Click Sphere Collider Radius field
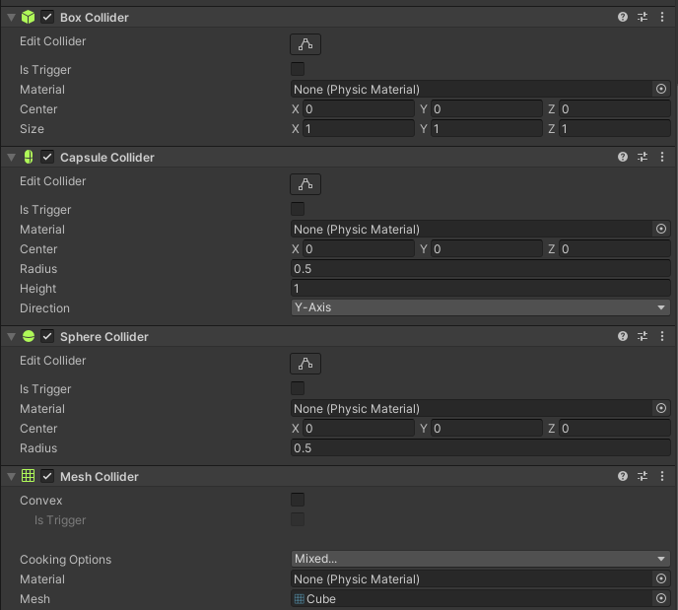Image resolution: width=678 pixels, height=610 pixels. pyautogui.click(x=480, y=447)
